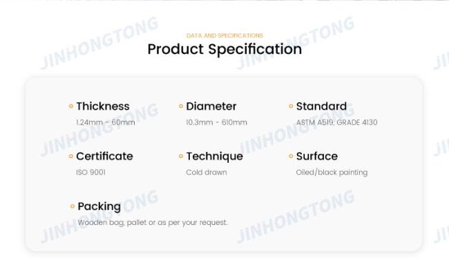Click the DATA AND SPECIFICATIONS subtitle
The width and height of the screenshot is (449, 274).
click(224, 35)
